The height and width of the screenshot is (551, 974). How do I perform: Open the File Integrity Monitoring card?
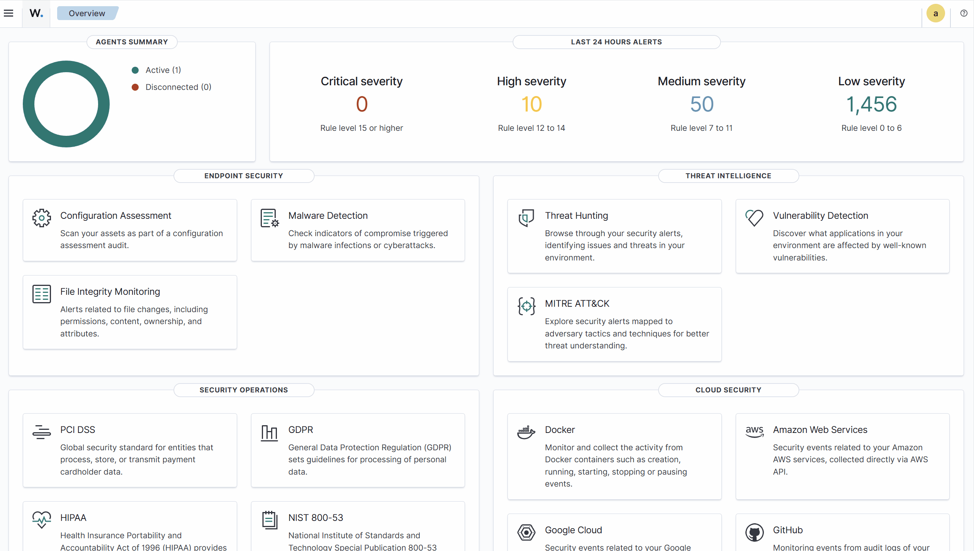130,312
